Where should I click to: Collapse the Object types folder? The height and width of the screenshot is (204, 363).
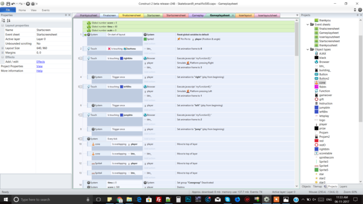pos(307,50)
